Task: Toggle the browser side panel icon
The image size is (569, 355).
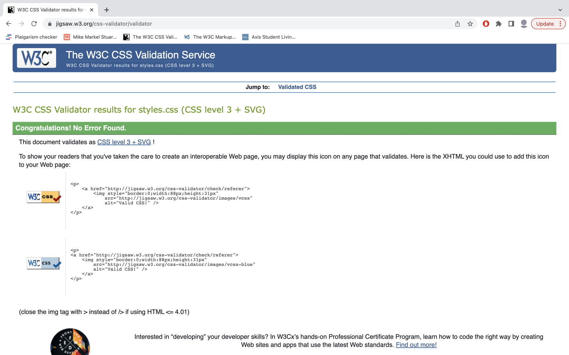Action: point(511,24)
